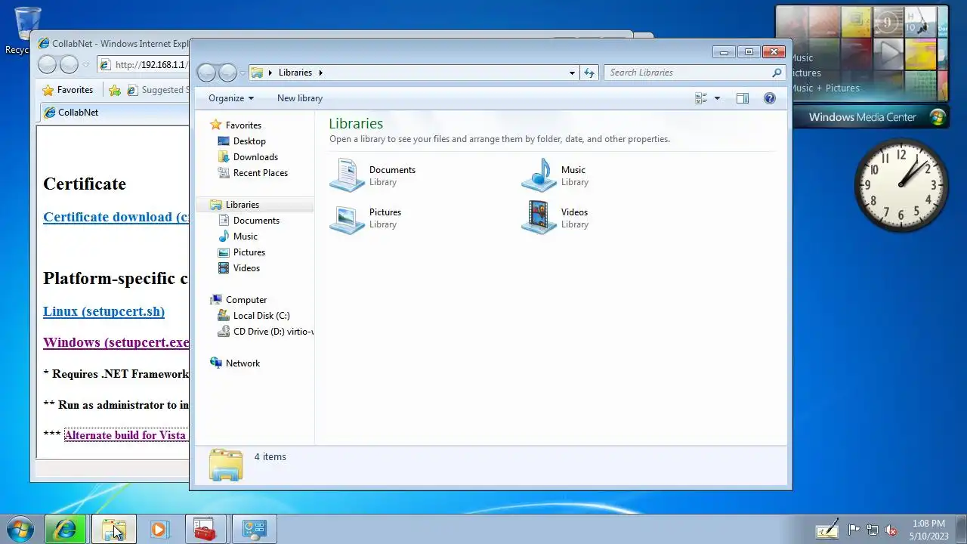Open the Start menu
This screenshot has height=544, width=967.
[x=20, y=529]
